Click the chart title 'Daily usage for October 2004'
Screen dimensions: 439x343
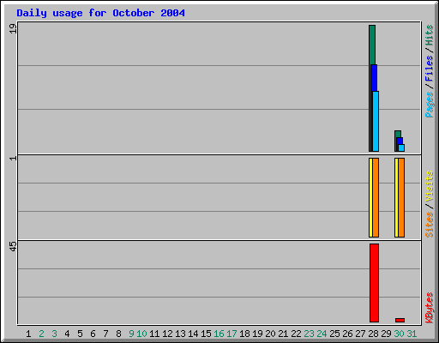tap(100, 13)
